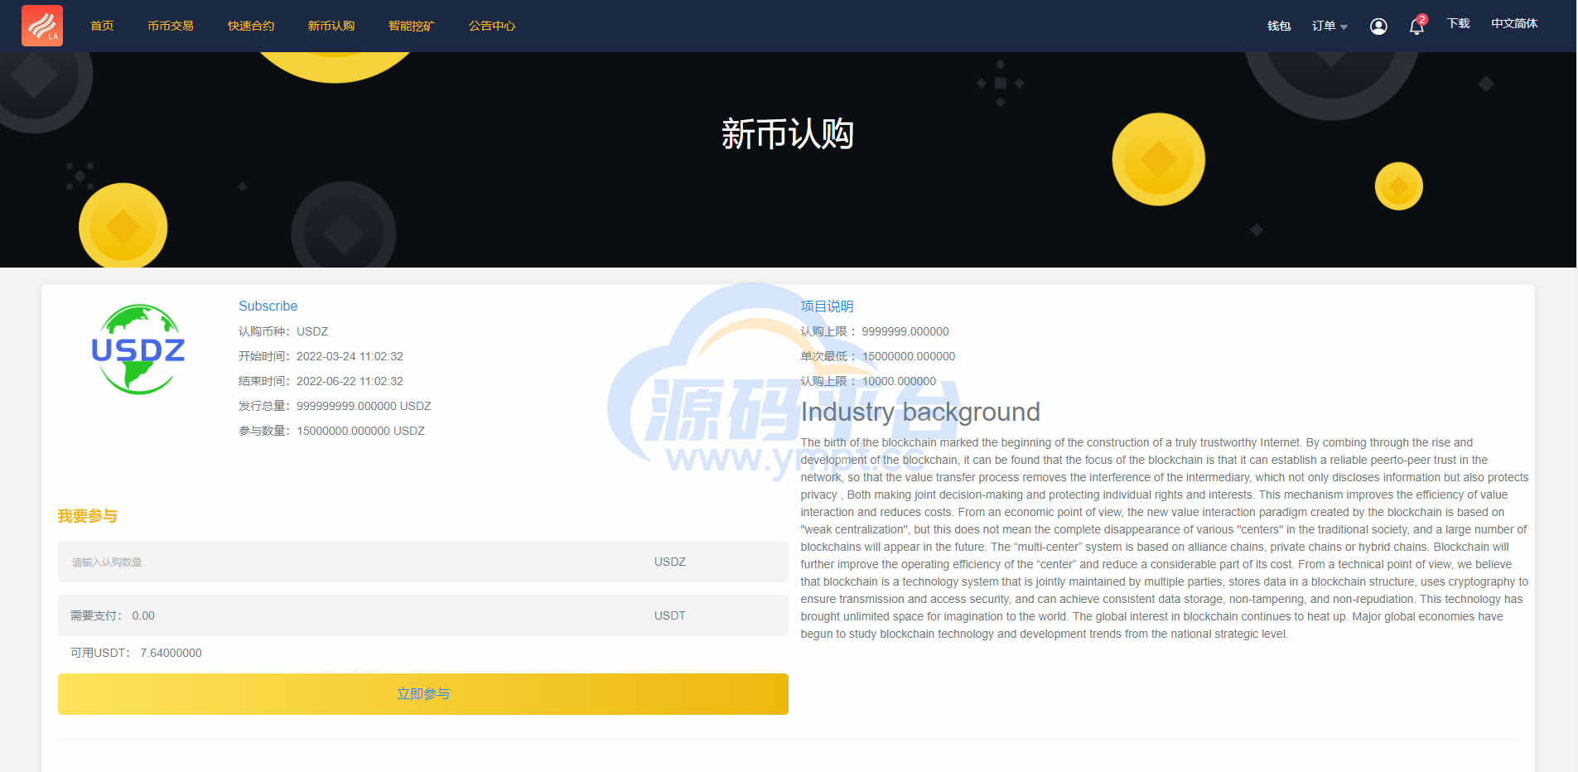Open 智能挖矿 menu item

coord(412,26)
